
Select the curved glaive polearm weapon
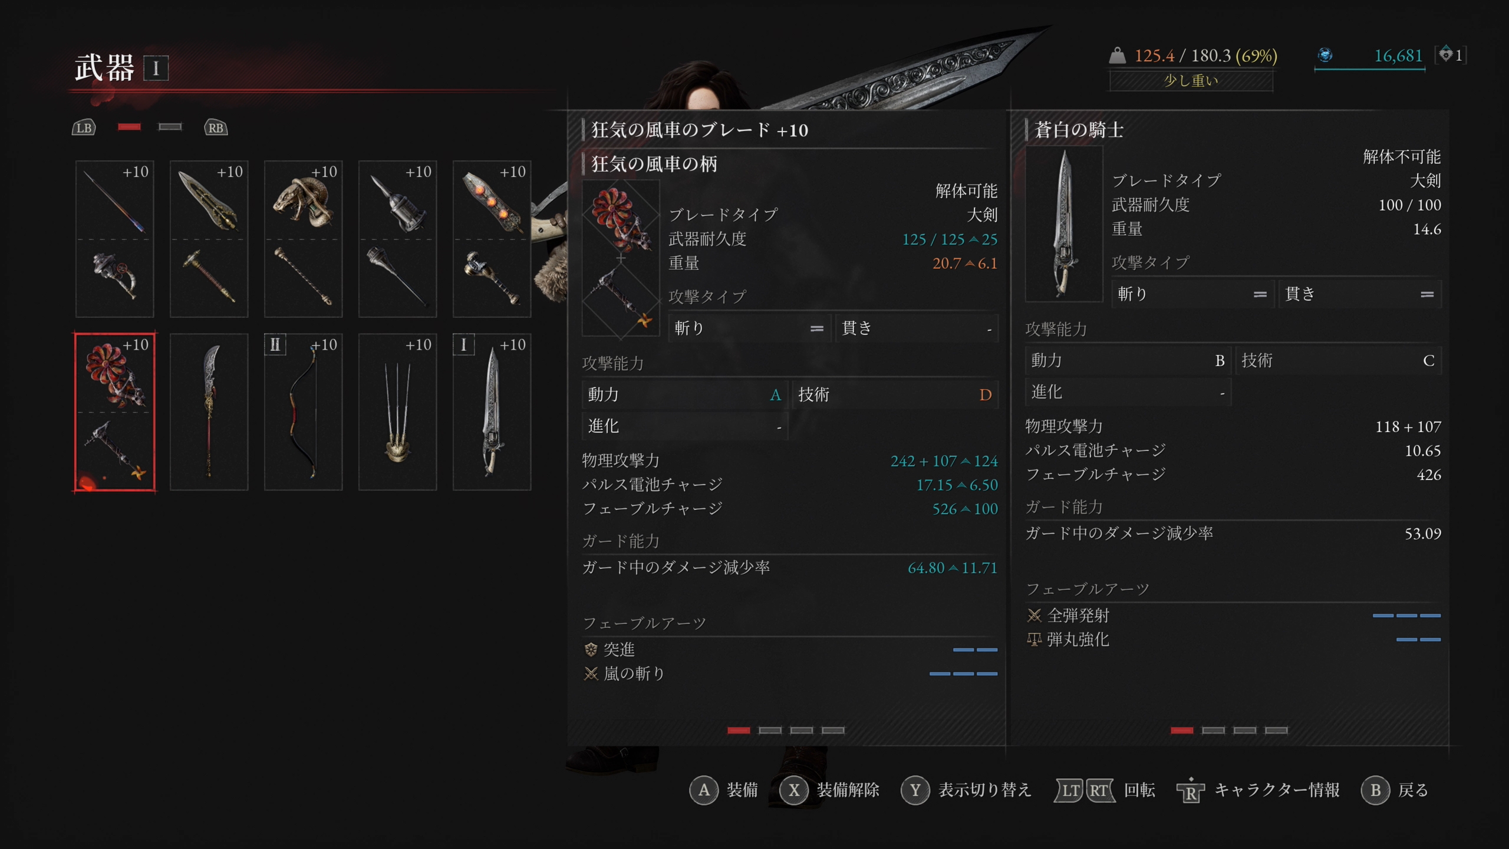click(x=209, y=412)
